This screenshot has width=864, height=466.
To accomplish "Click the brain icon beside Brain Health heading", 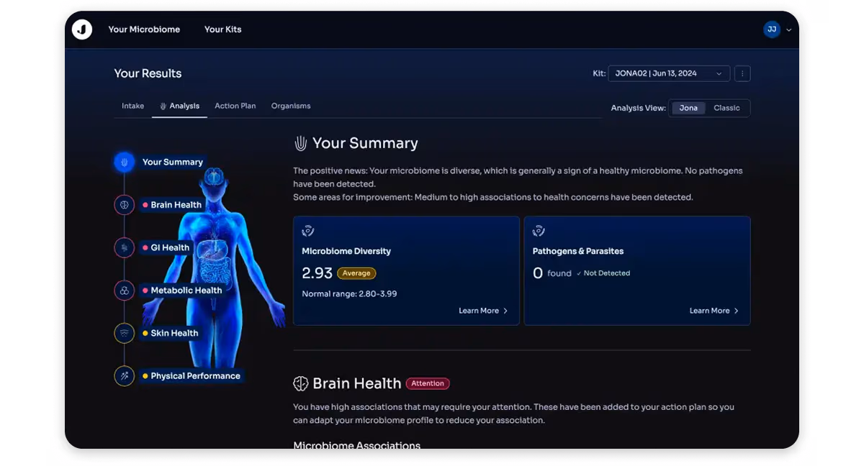I will tap(301, 383).
